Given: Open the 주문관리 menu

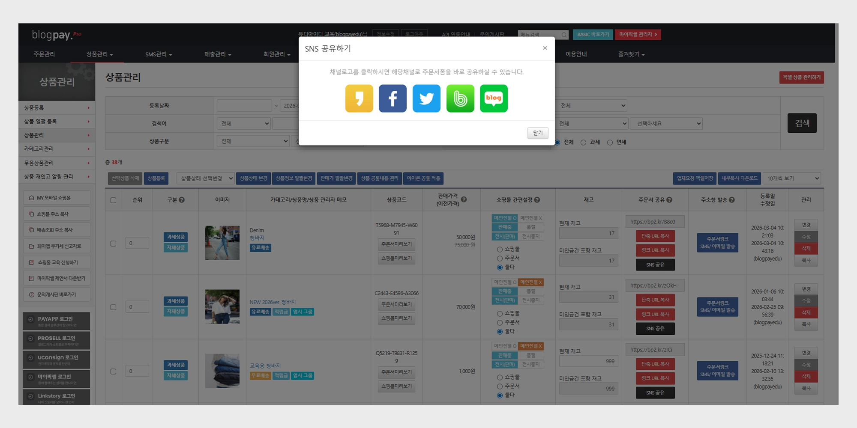Looking at the screenshot, I should coord(44,54).
